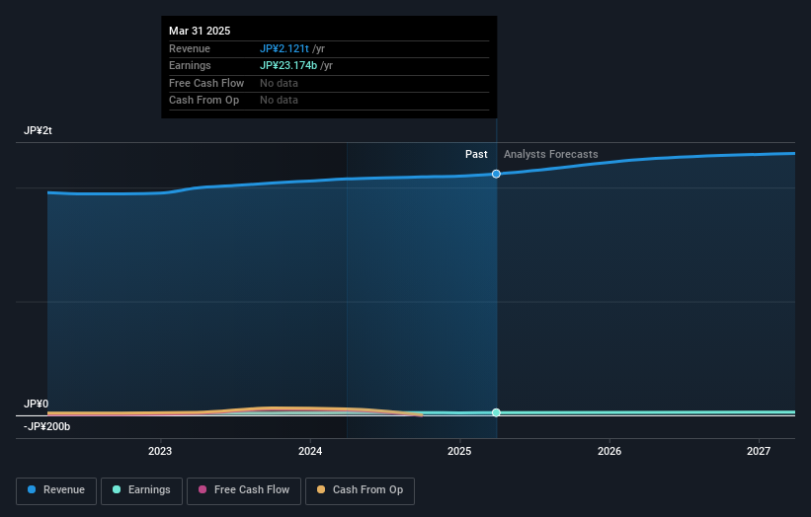Click the orange Cash From Op legend dot

[321, 489]
